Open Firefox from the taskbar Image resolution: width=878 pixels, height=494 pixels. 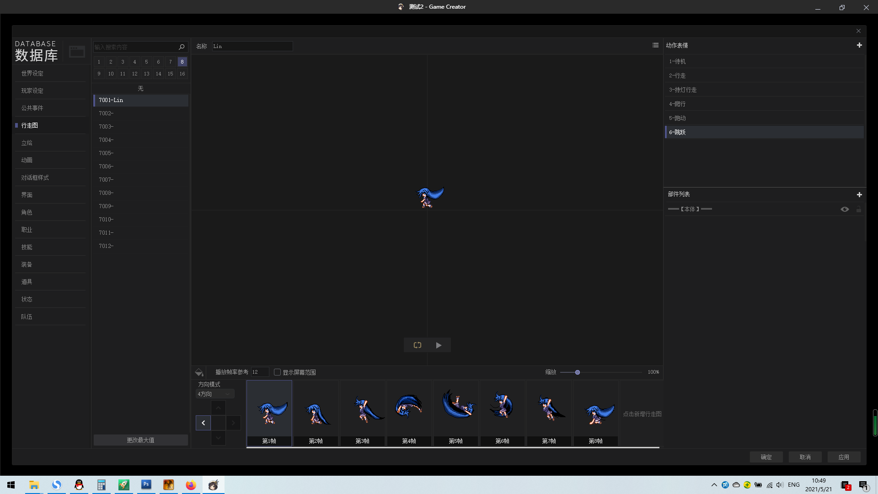191,484
